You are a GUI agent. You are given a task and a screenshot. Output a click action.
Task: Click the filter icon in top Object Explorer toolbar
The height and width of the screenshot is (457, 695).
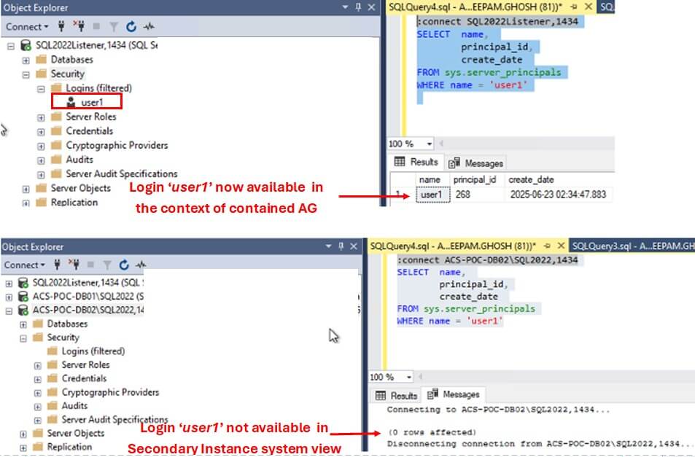coord(114,27)
